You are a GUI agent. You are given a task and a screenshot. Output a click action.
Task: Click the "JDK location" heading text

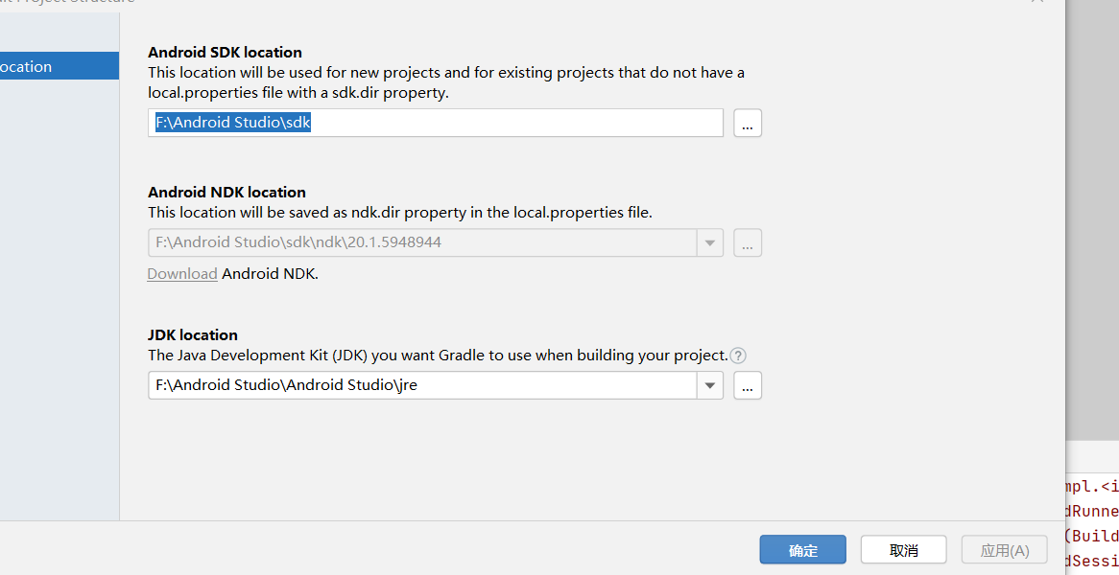[193, 335]
